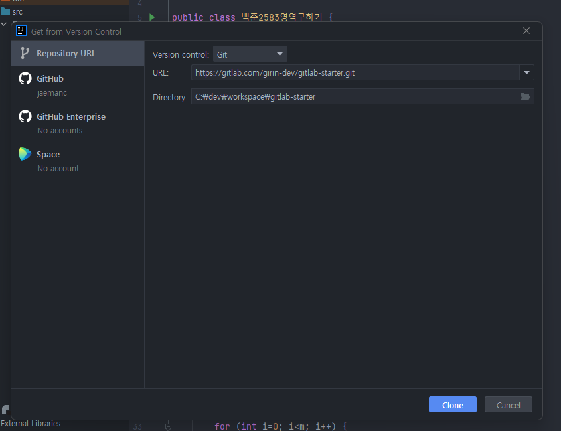This screenshot has width=561, height=431.
Task: Click the Clone button
Action: (453, 405)
